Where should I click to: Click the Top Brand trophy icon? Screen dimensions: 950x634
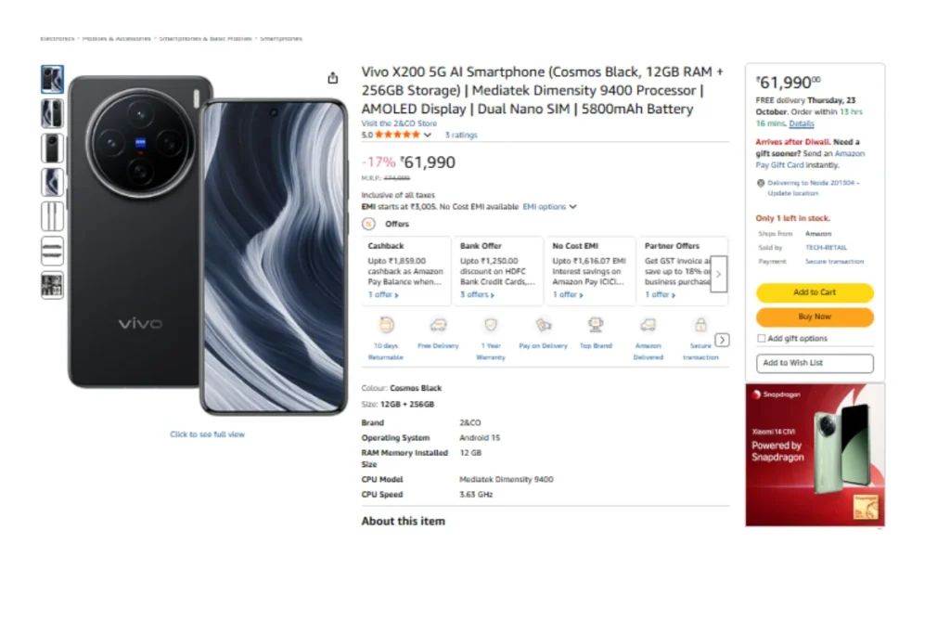click(x=596, y=325)
